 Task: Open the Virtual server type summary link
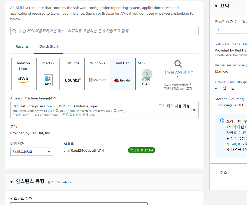231,65
